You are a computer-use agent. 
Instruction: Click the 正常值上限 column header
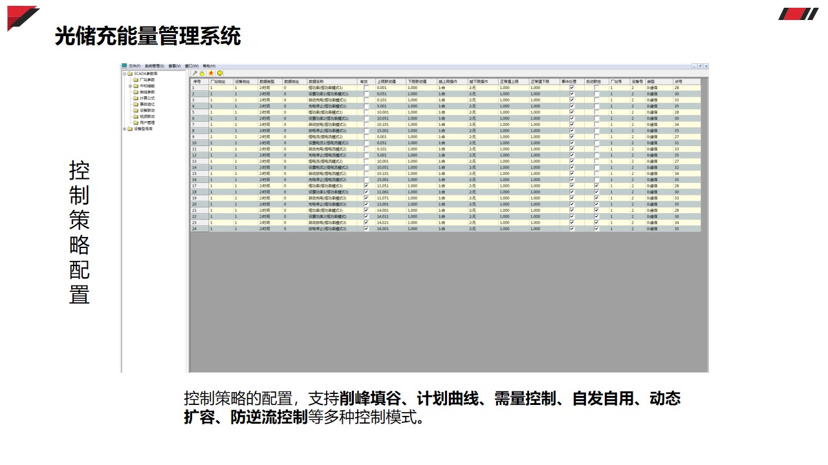[x=514, y=81]
